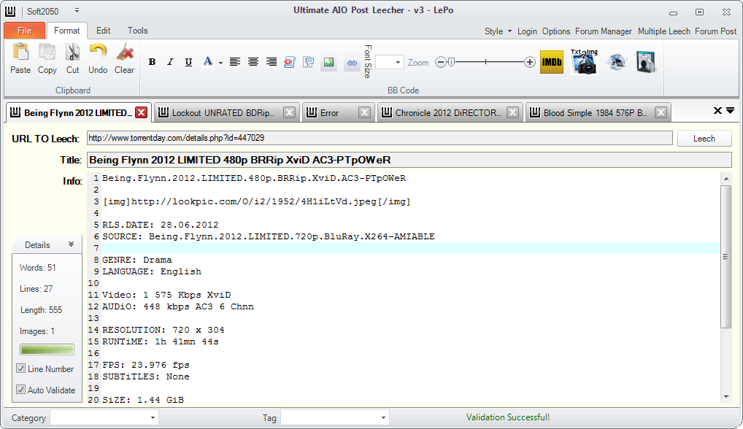This screenshot has height=429, width=743.
Task: Click the IMDb lookup icon
Action: click(551, 63)
